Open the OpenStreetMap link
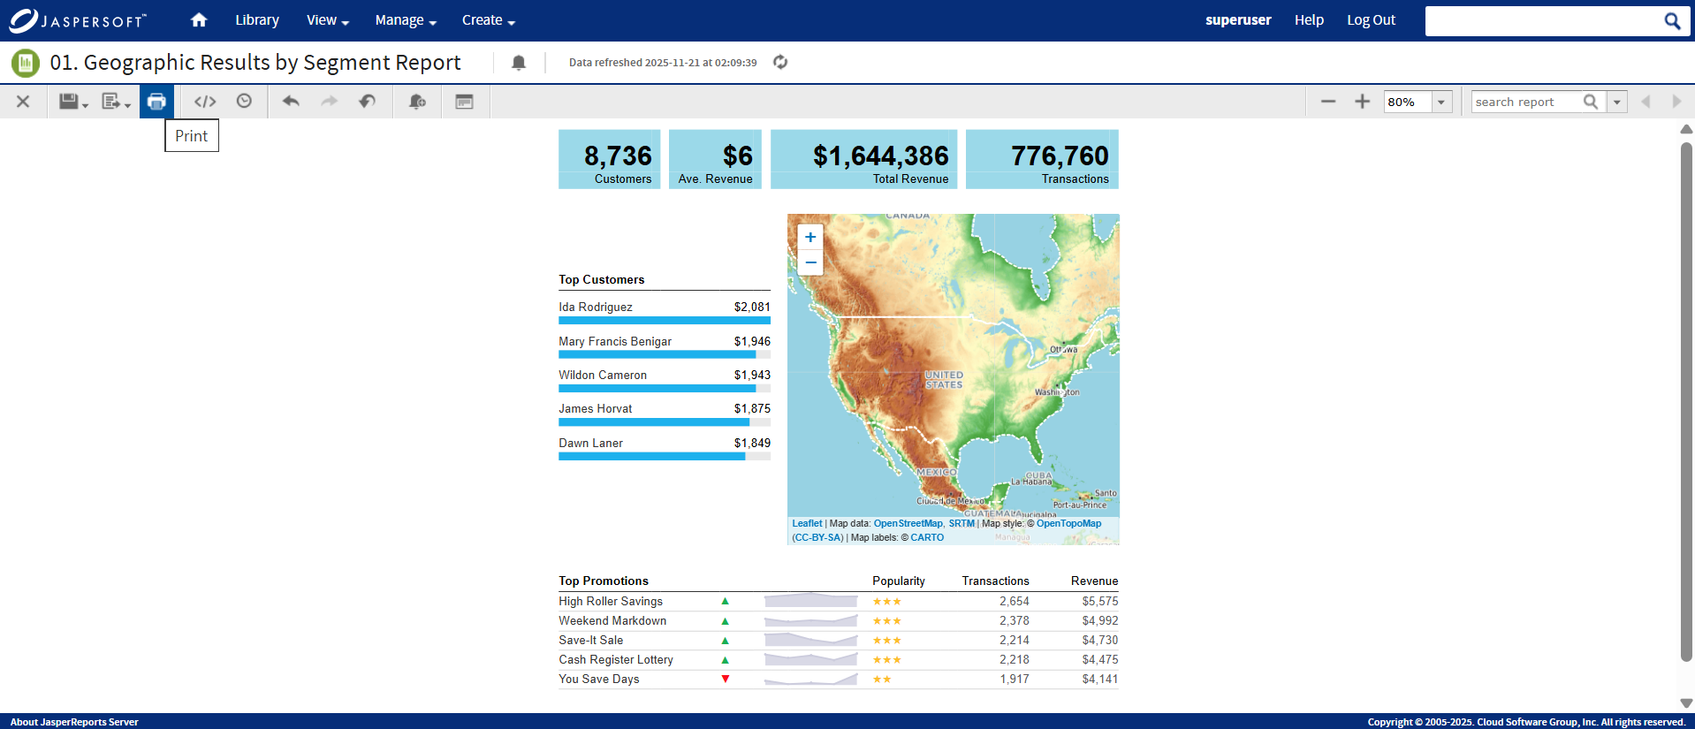The height and width of the screenshot is (729, 1695). 908,523
